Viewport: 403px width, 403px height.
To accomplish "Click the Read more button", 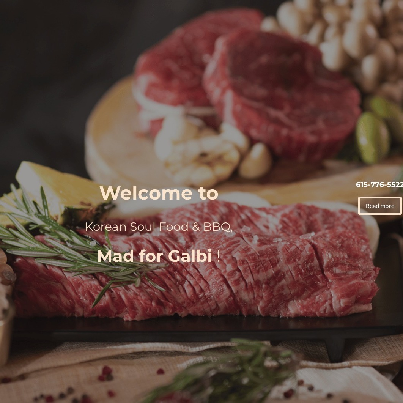I will pos(379,206).
